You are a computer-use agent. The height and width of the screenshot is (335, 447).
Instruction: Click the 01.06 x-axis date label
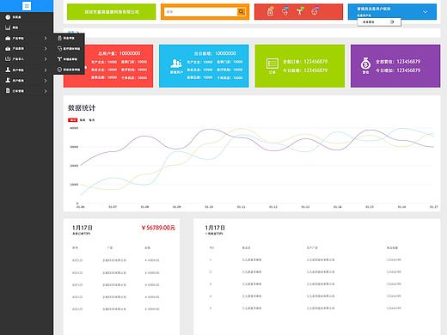(x=81, y=207)
